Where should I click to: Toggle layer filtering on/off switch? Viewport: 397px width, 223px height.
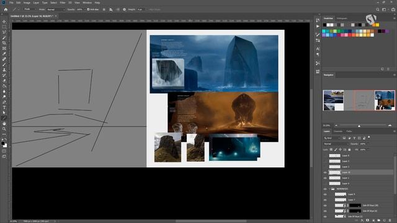[x=369, y=138]
